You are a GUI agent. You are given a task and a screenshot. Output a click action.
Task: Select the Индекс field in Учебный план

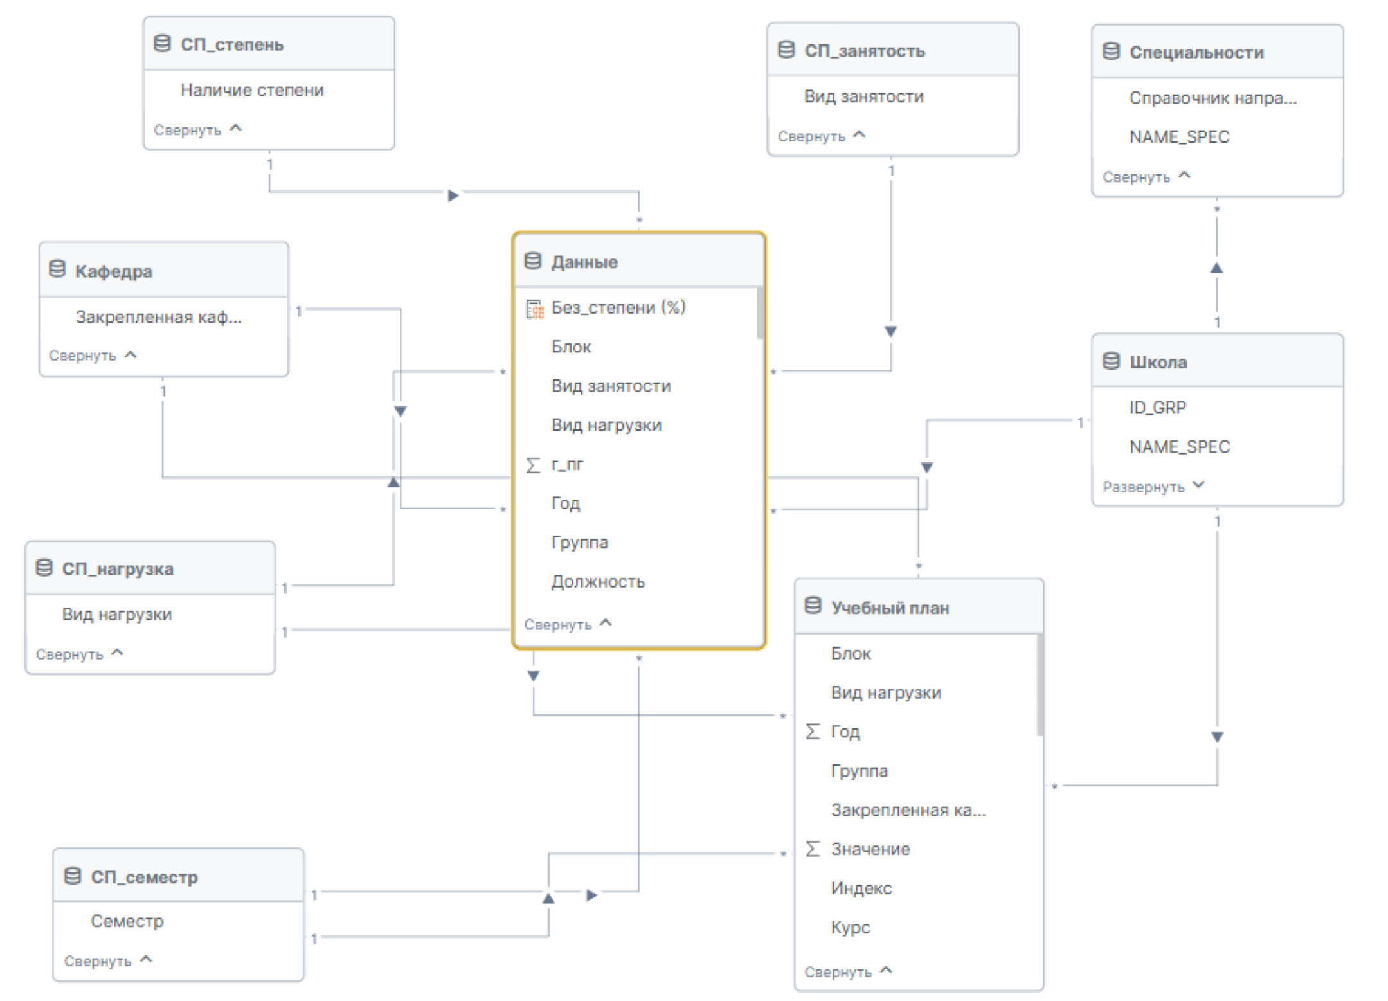click(x=861, y=888)
